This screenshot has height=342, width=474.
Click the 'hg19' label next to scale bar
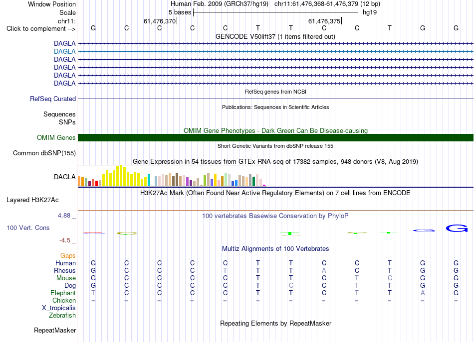pyautogui.click(x=370, y=12)
